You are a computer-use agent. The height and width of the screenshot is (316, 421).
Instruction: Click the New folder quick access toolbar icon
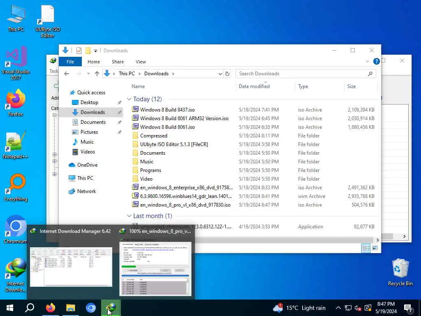pyautogui.click(x=88, y=51)
